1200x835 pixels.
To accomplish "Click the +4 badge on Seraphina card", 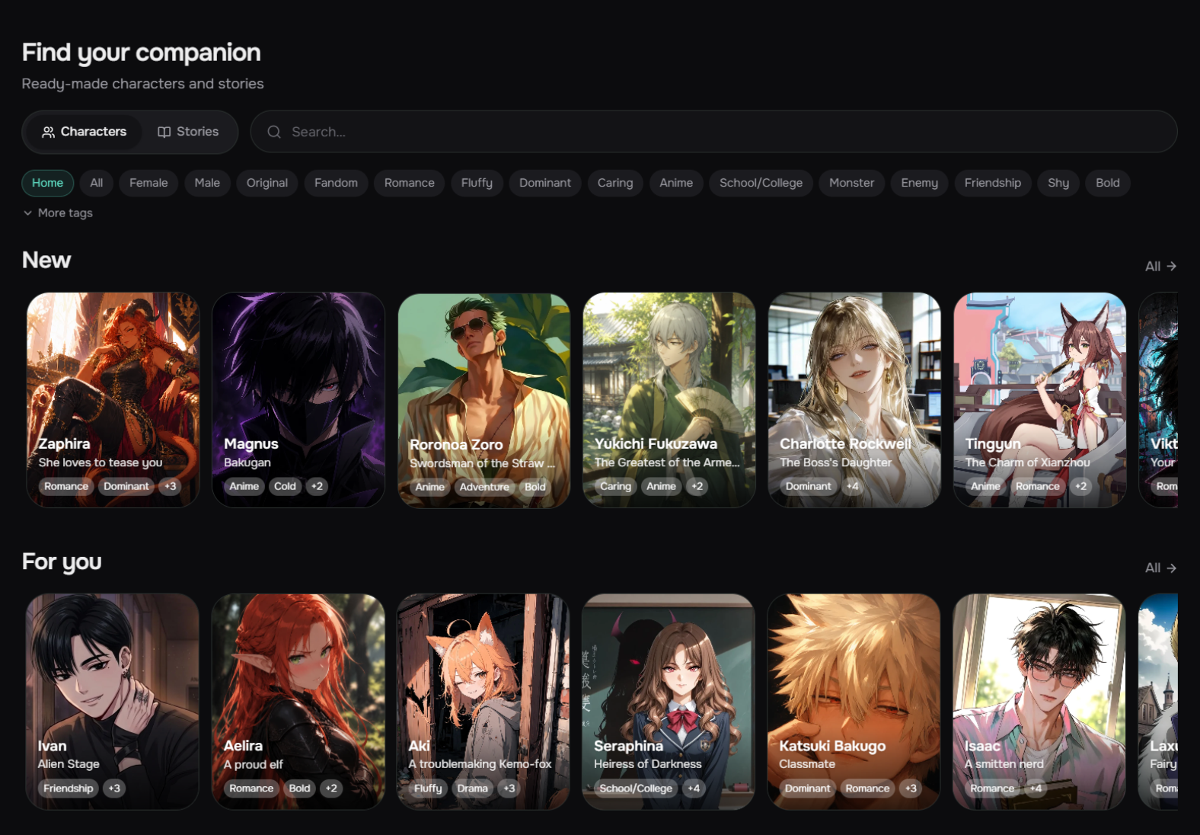I will coord(694,789).
